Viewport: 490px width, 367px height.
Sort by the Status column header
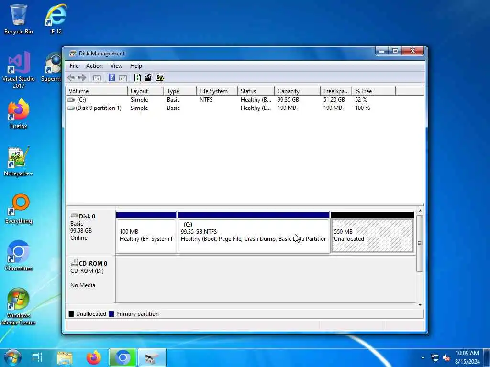click(256, 91)
